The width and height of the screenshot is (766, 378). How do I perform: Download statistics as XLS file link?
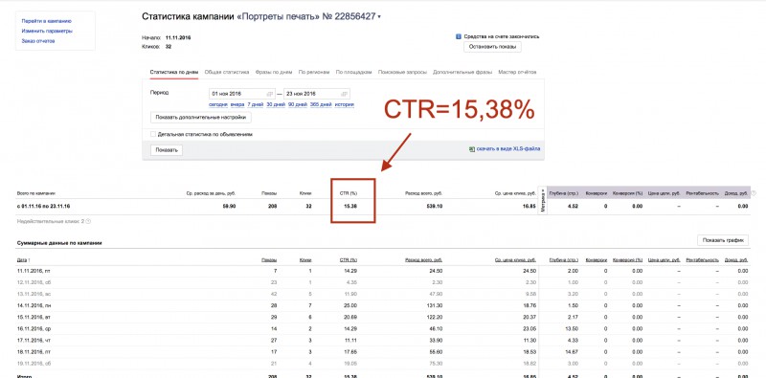pos(508,149)
